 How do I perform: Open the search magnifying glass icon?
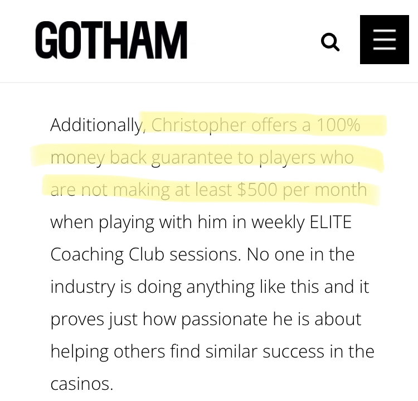point(330,42)
